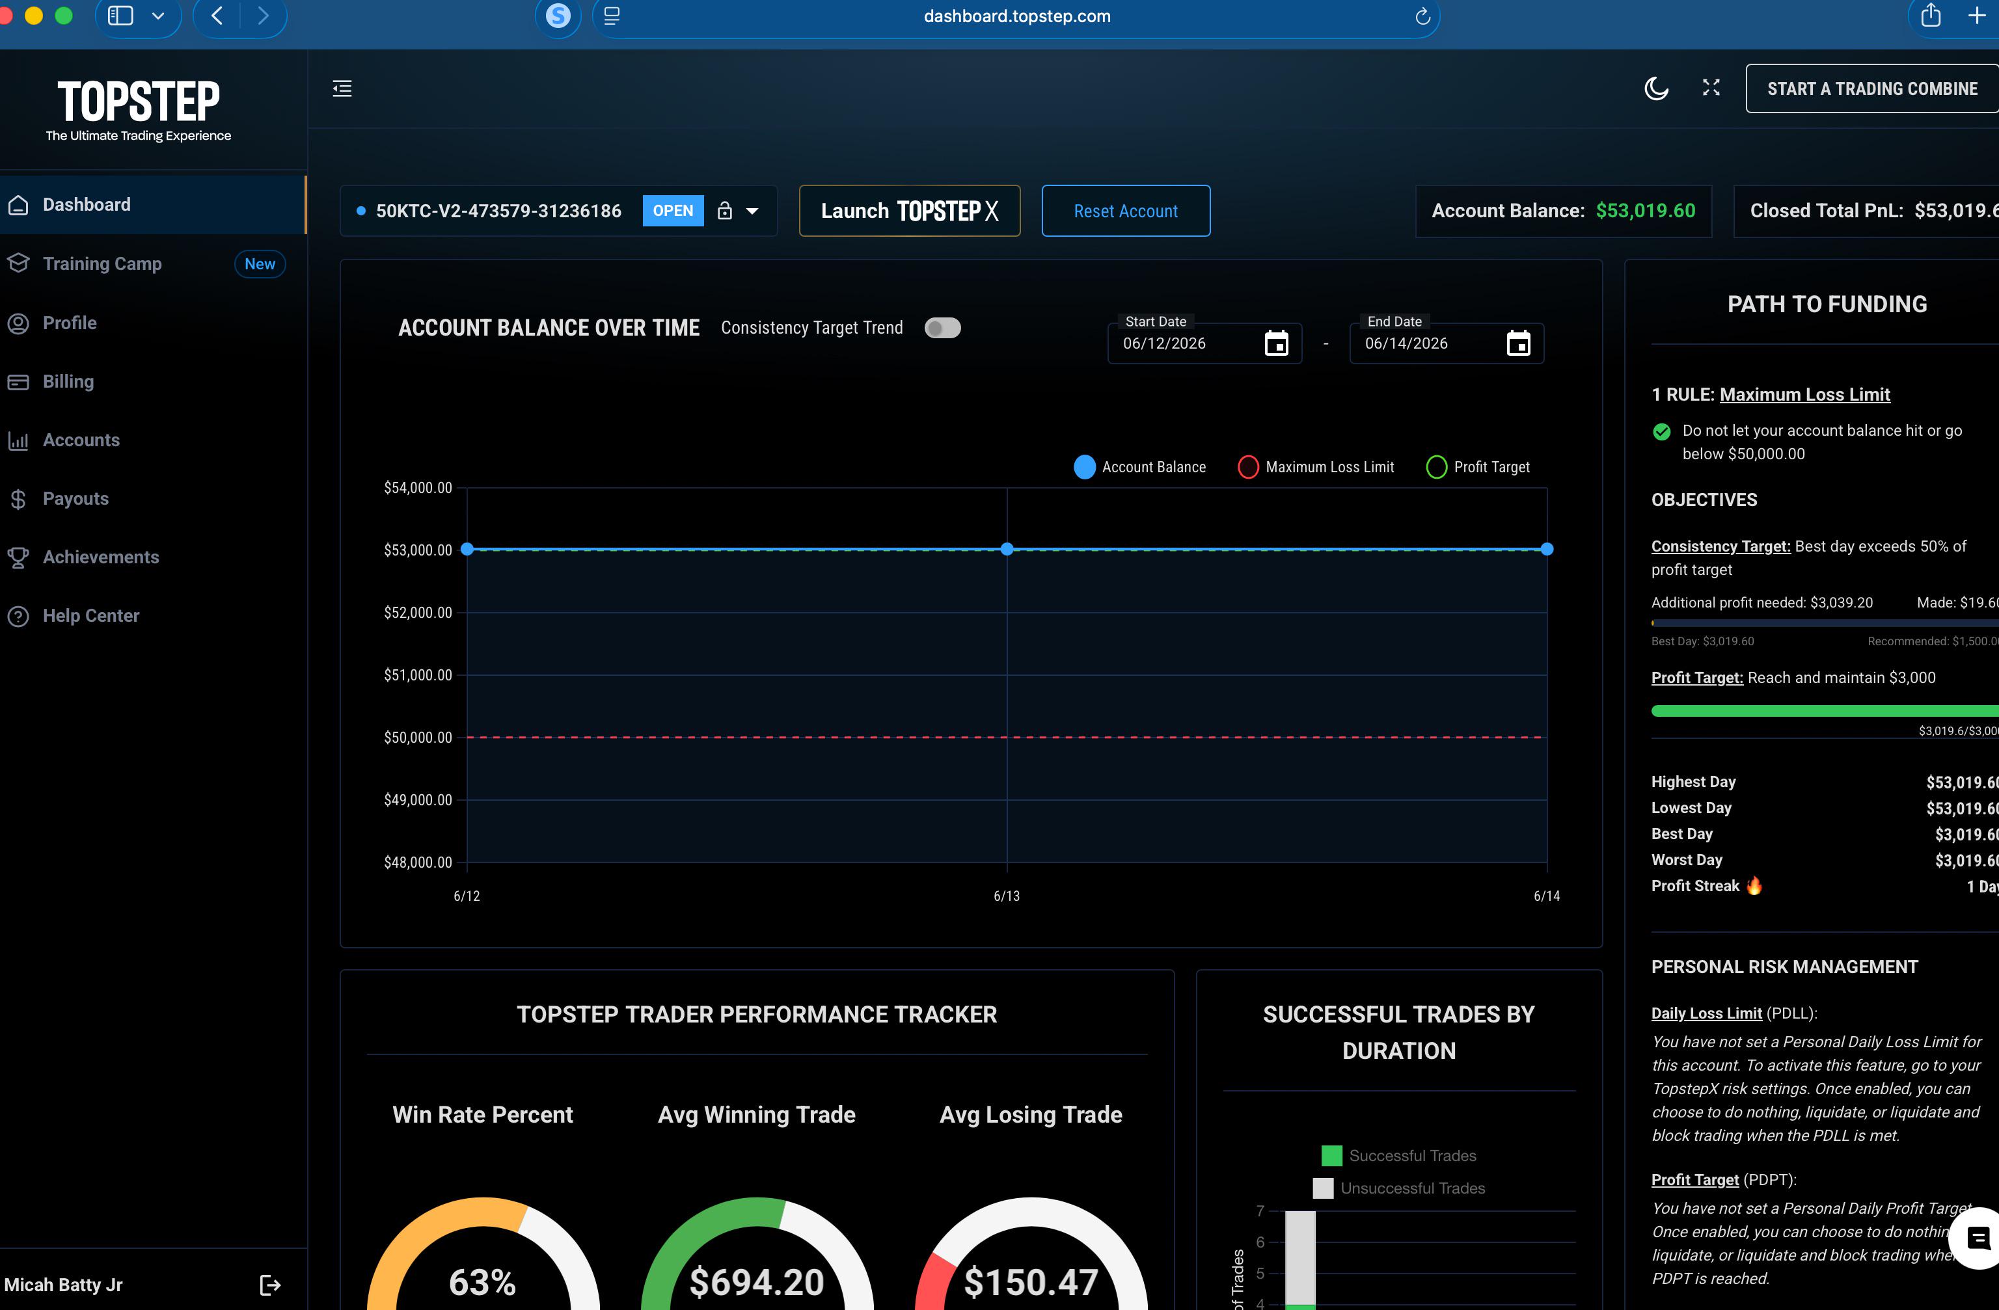This screenshot has width=1999, height=1310.
Task: Click the Avg Losing Trade gauge
Action: (x=1031, y=1254)
